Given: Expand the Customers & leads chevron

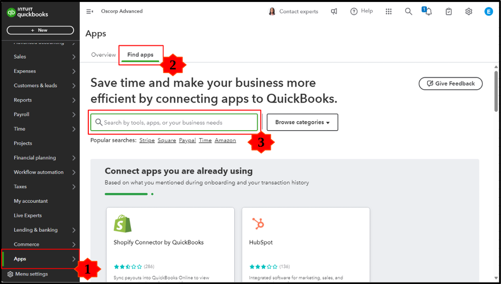Looking at the screenshot, I should (74, 86).
